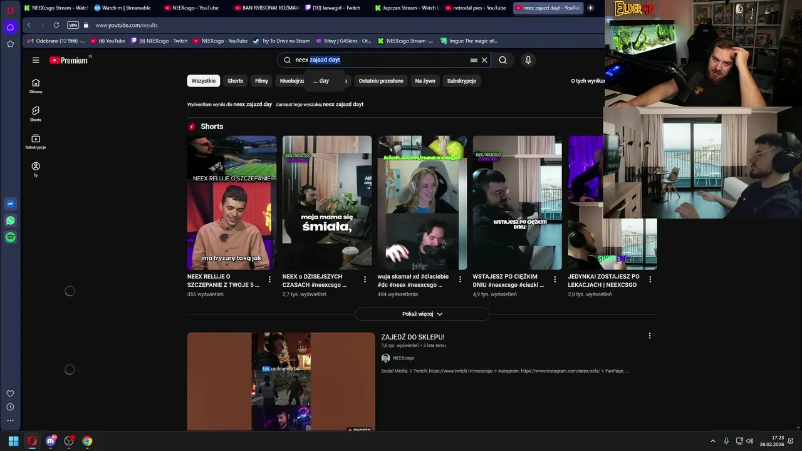
Task: Click the address bar www.youtube.com/results
Action: click(127, 25)
